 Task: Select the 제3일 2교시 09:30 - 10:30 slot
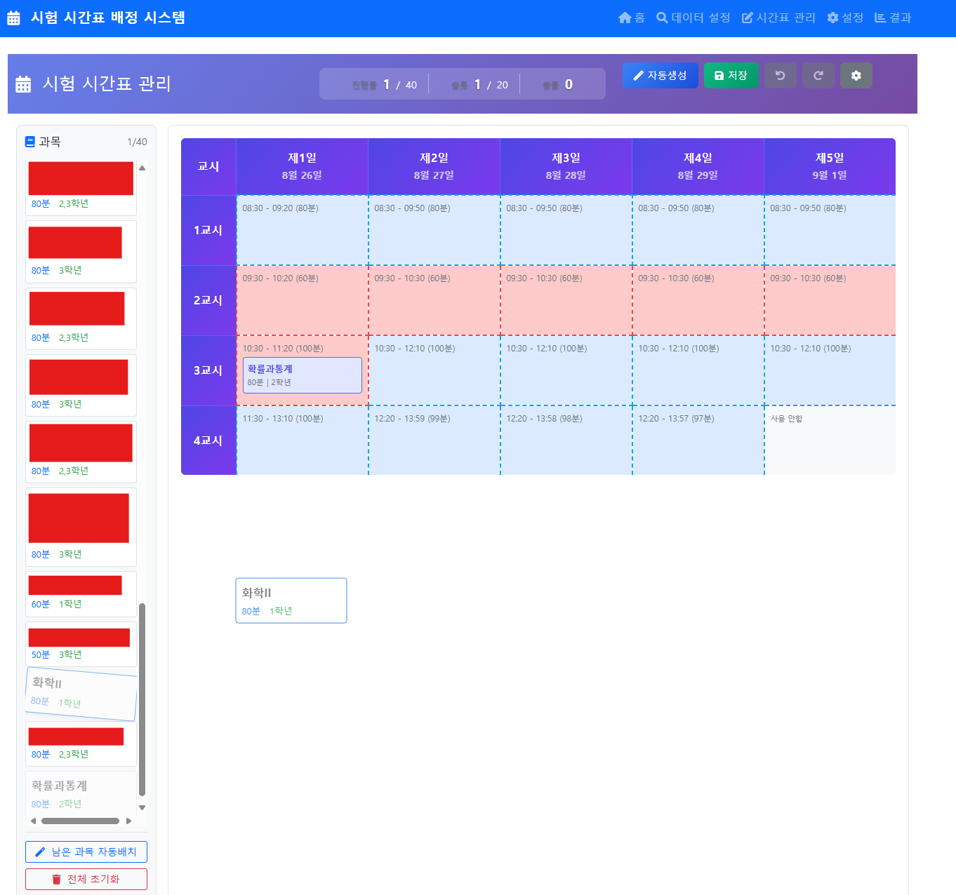566,300
